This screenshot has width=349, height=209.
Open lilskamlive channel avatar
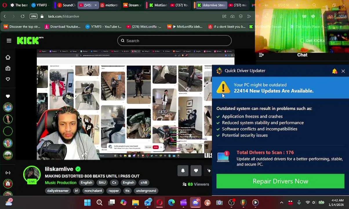click(x=32, y=175)
